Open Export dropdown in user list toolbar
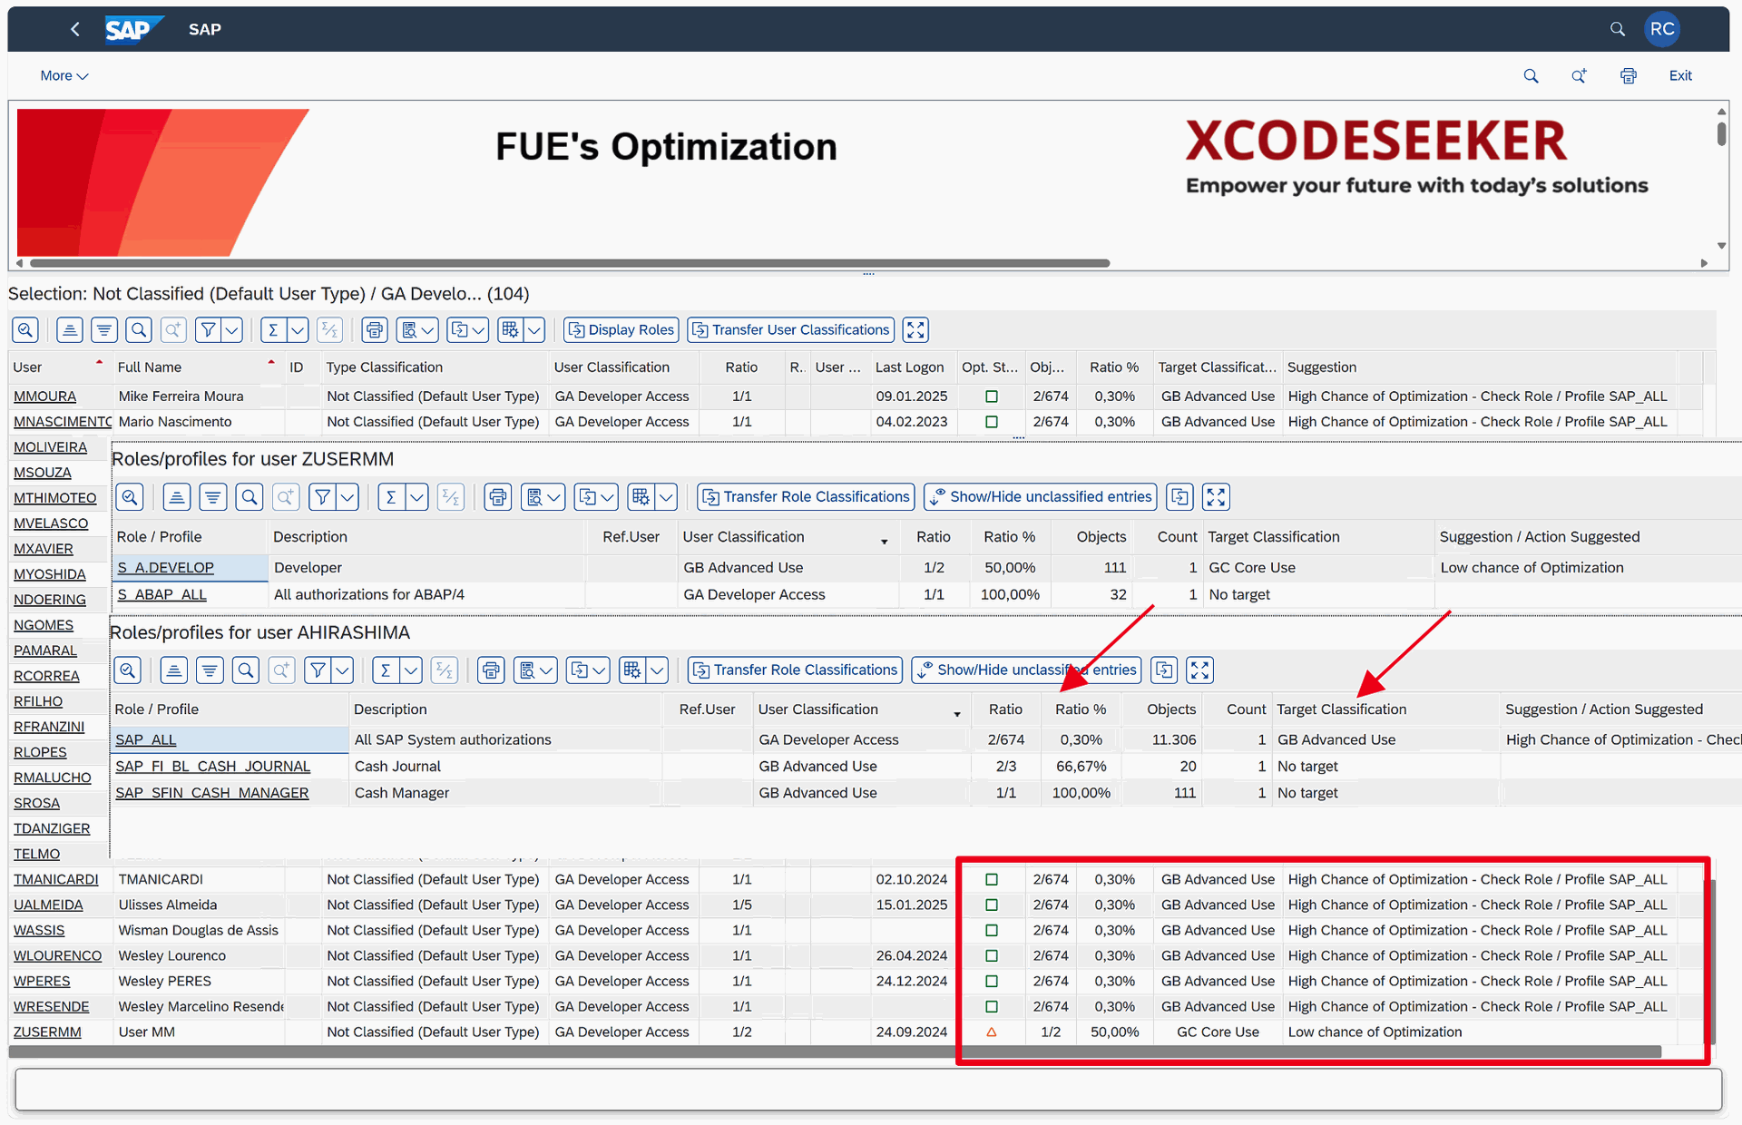The width and height of the screenshot is (1742, 1125). [468, 330]
